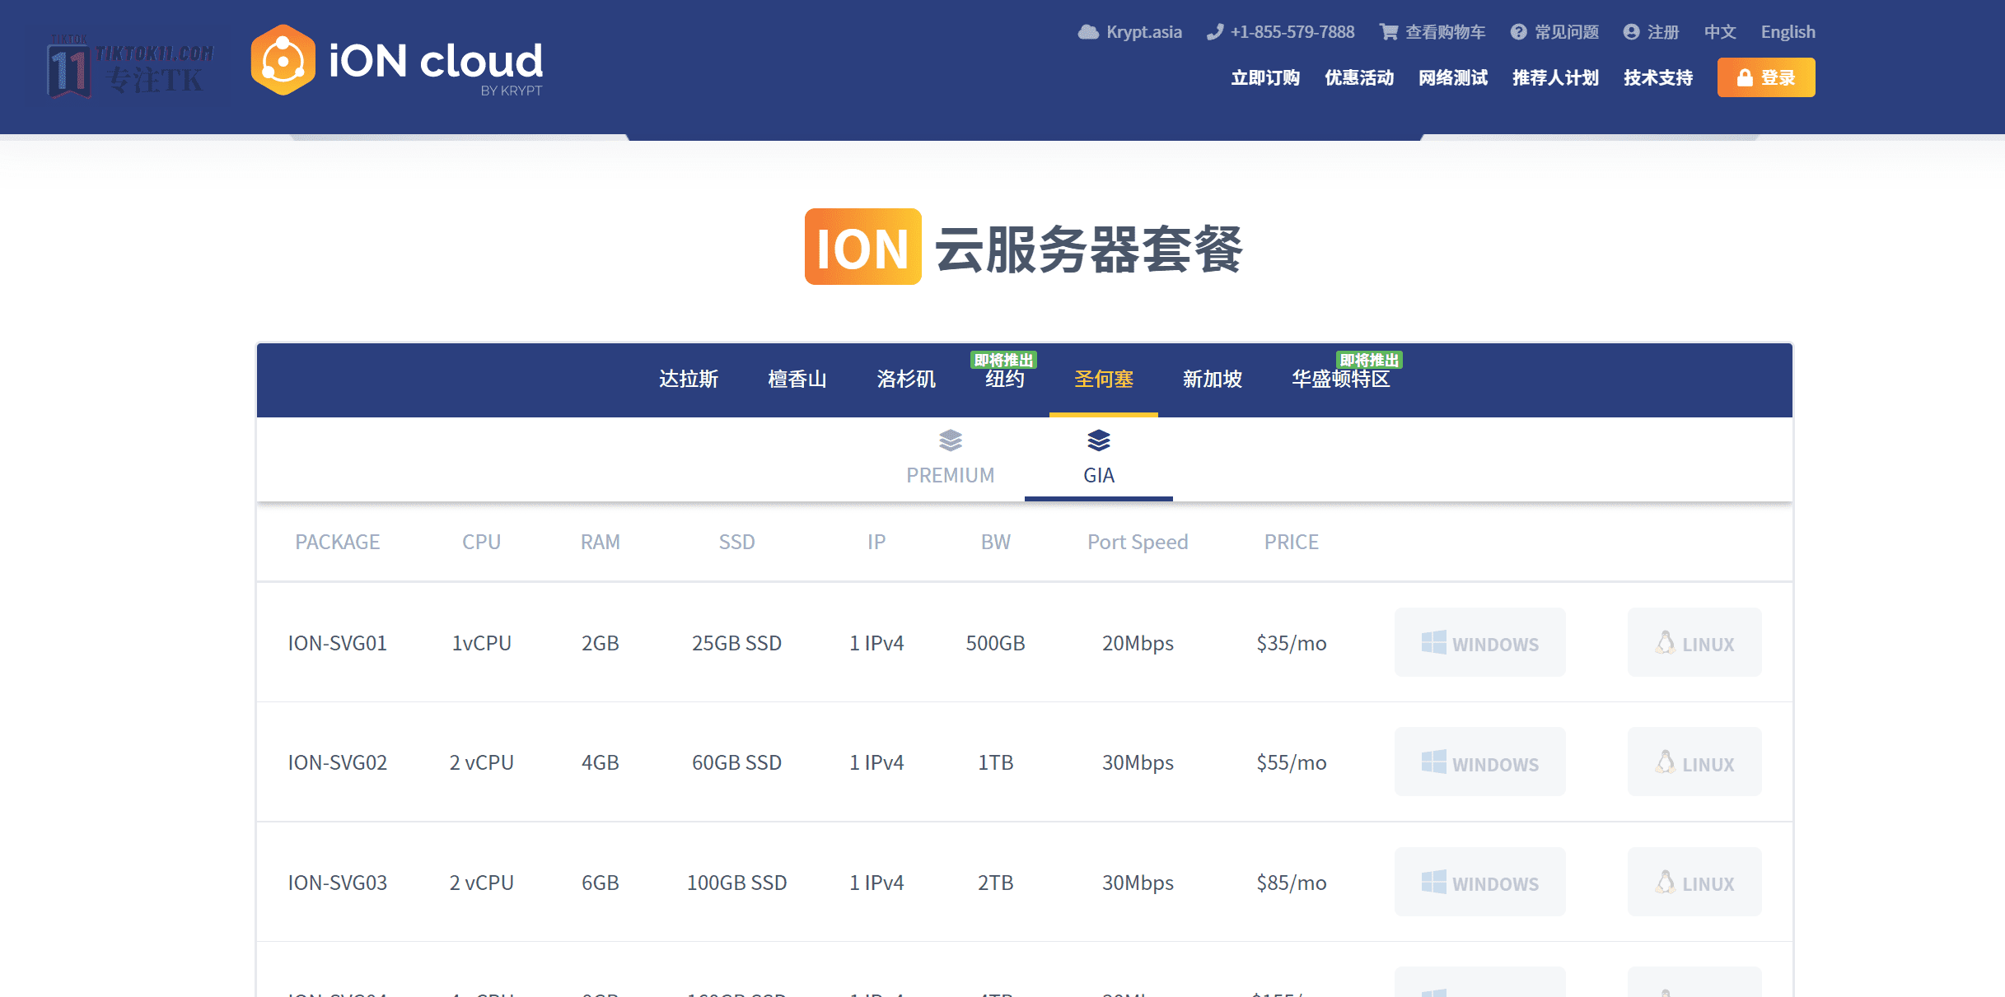Image resolution: width=2005 pixels, height=997 pixels.
Task: Click the question mark FAQ icon
Action: (1518, 32)
